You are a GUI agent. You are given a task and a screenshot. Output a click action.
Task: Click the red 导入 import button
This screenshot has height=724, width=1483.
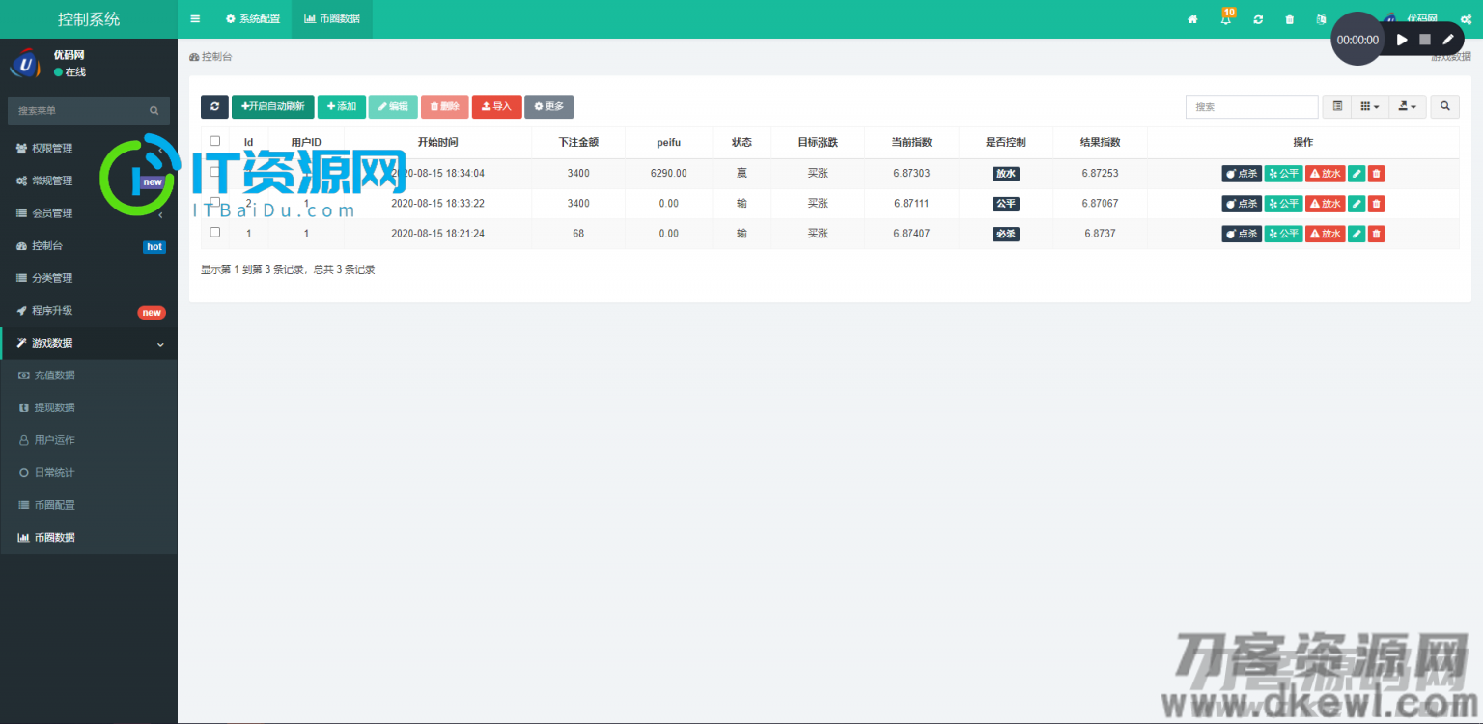pyautogui.click(x=496, y=106)
